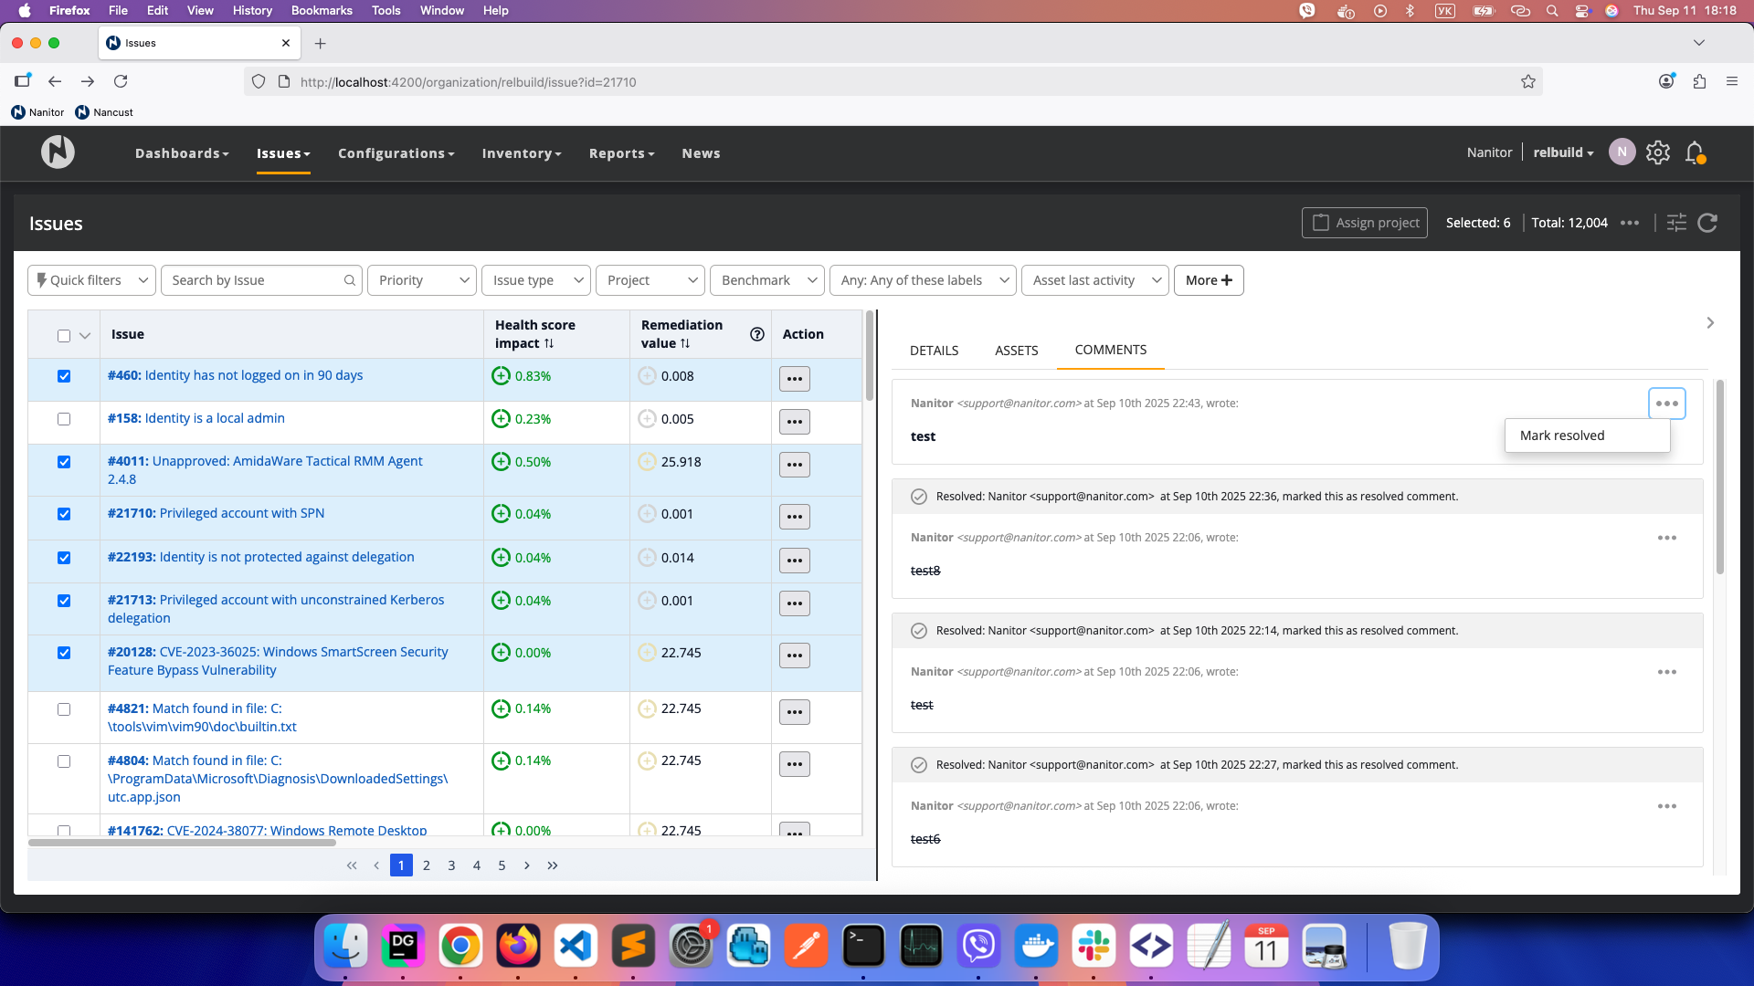Expand the Priority filter dropdown
Viewport: 1754px width, 986px height.
(x=421, y=280)
